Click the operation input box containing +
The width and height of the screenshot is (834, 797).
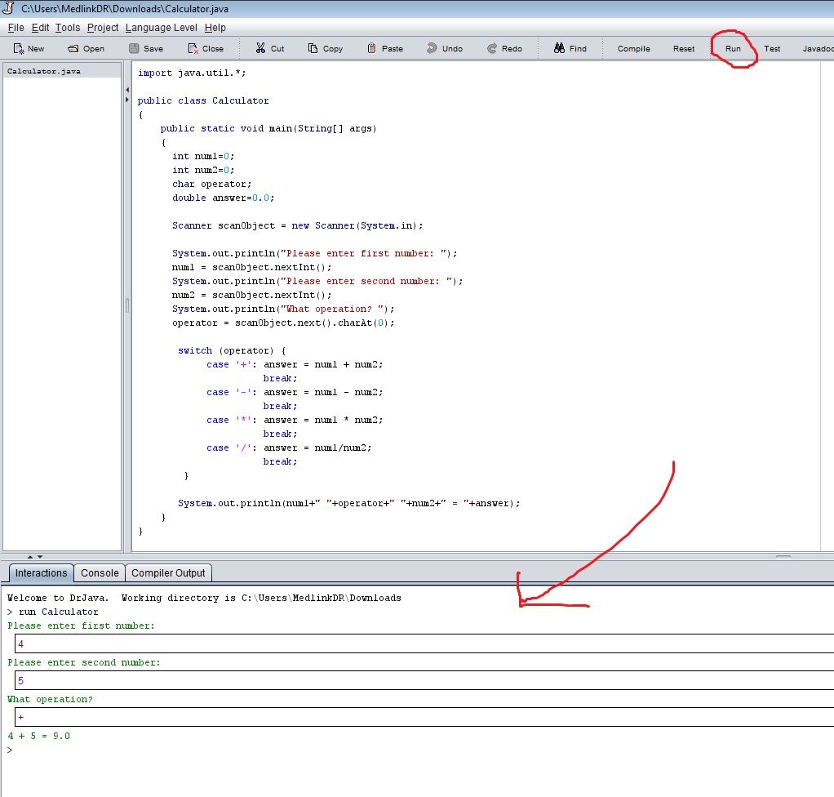click(x=424, y=717)
